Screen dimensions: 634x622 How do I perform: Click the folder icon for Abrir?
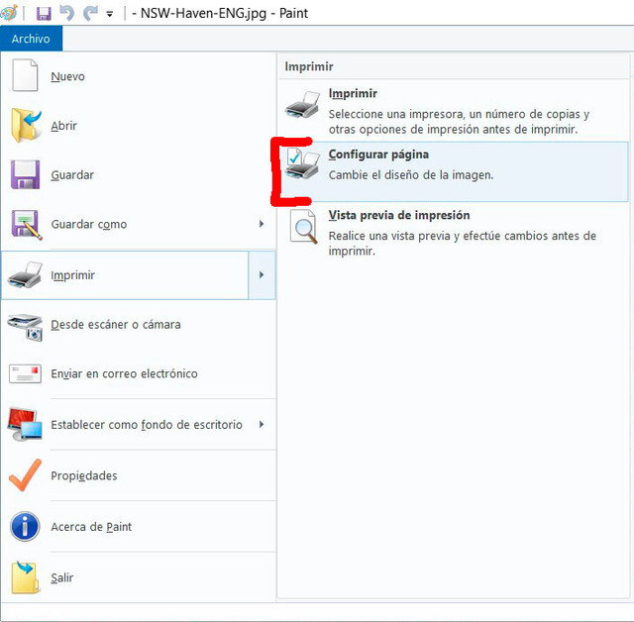[x=26, y=125]
